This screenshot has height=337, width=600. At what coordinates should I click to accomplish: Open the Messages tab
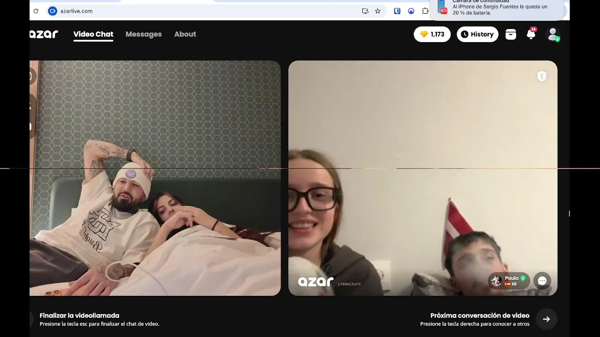click(143, 34)
